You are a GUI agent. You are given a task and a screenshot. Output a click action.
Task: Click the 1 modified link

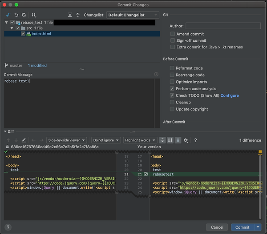37,65
